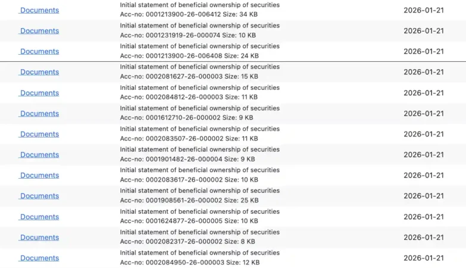This screenshot has height=268, width=466.
Task: Click the filing date of the 34 KB filing
Action: click(x=423, y=10)
